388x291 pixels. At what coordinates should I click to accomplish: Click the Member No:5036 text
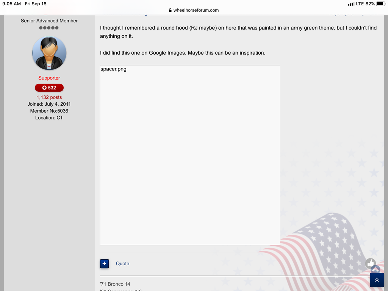tap(49, 111)
